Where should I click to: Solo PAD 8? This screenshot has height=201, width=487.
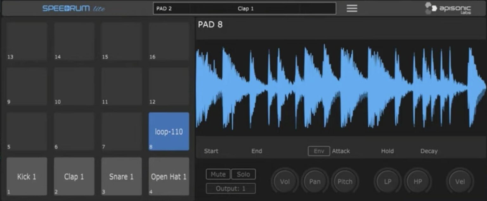coord(243,174)
